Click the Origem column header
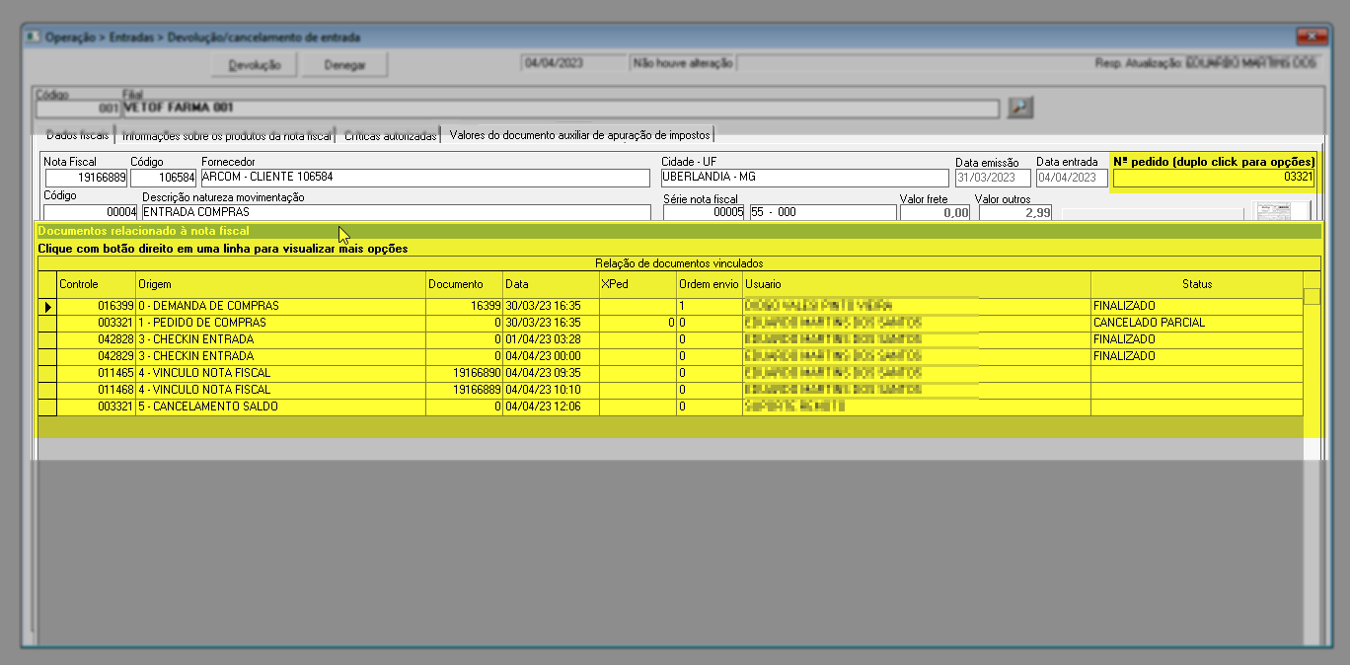 (x=278, y=284)
